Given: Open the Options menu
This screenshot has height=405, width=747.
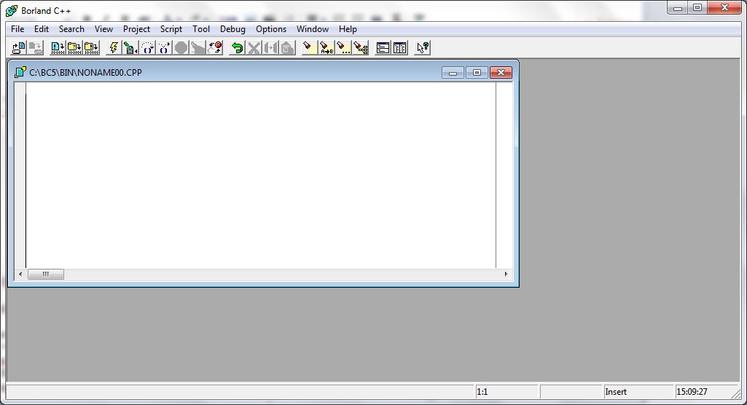Looking at the screenshot, I should (271, 29).
